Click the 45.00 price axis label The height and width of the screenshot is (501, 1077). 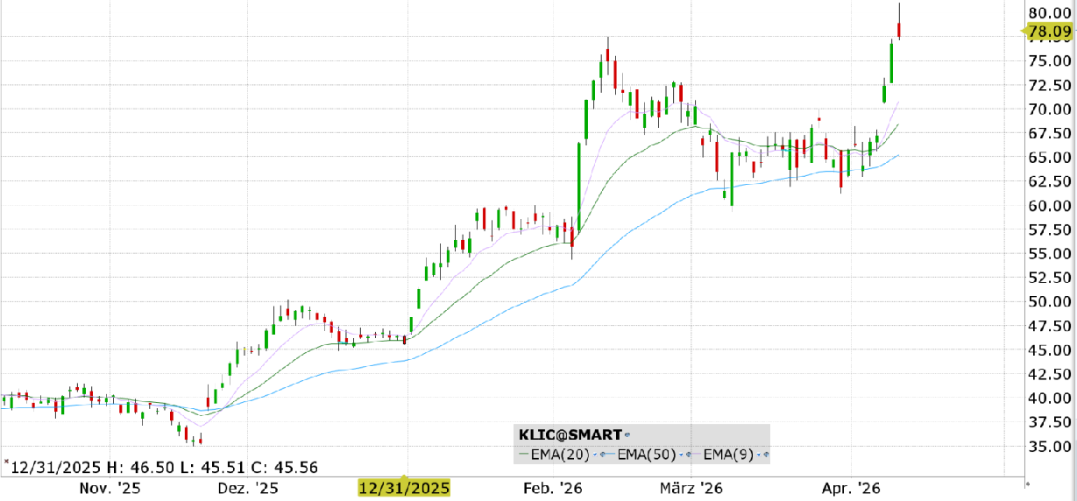pos(1050,350)
